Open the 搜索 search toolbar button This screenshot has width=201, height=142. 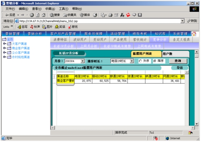[x=55, y=15]
